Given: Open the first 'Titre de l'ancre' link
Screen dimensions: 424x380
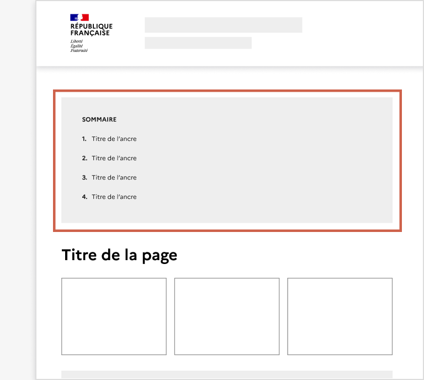Looking at the screenshot, I should (114, 139).
